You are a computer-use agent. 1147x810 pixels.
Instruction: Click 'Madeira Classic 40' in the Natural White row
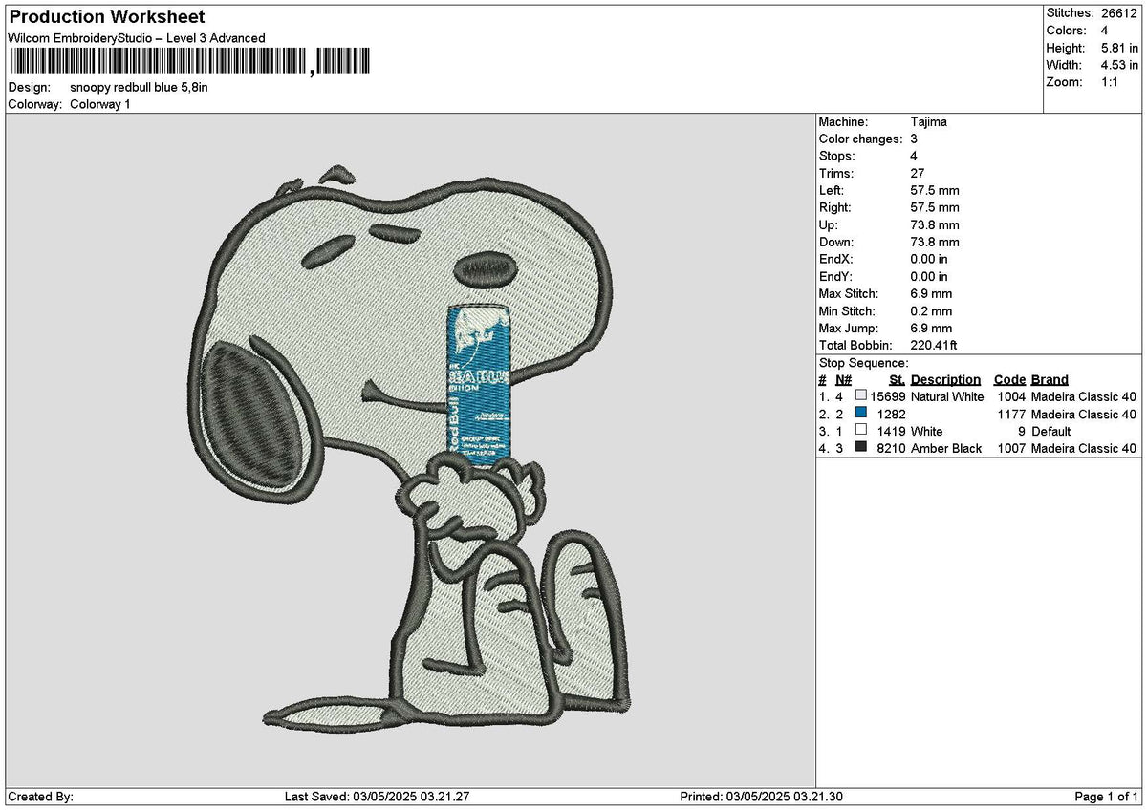click(1084, 397)
